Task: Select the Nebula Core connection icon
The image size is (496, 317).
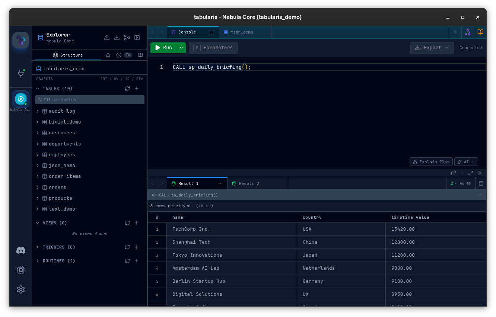Action: click(21, 99)
